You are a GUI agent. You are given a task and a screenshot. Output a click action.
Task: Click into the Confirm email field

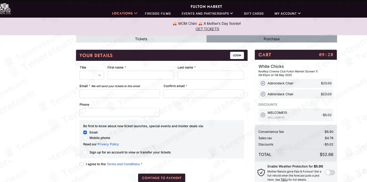tap(204, 94)
